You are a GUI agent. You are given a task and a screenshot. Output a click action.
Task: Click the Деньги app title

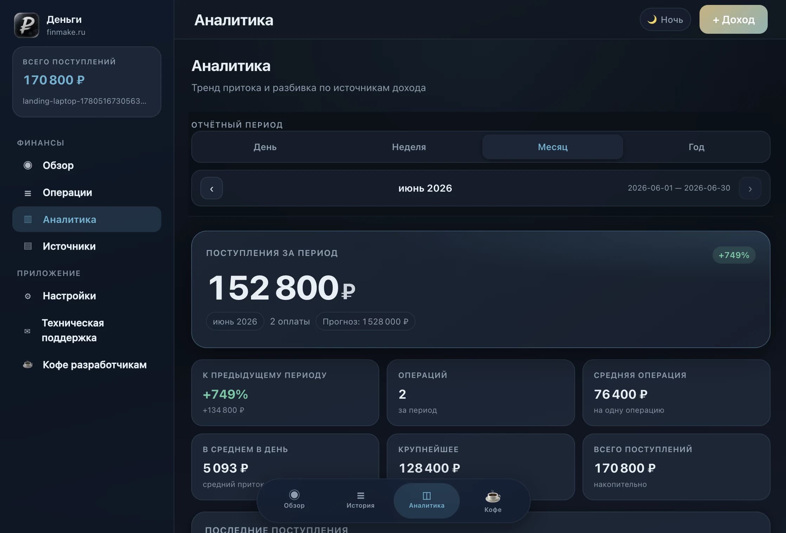tap(64, 19)
